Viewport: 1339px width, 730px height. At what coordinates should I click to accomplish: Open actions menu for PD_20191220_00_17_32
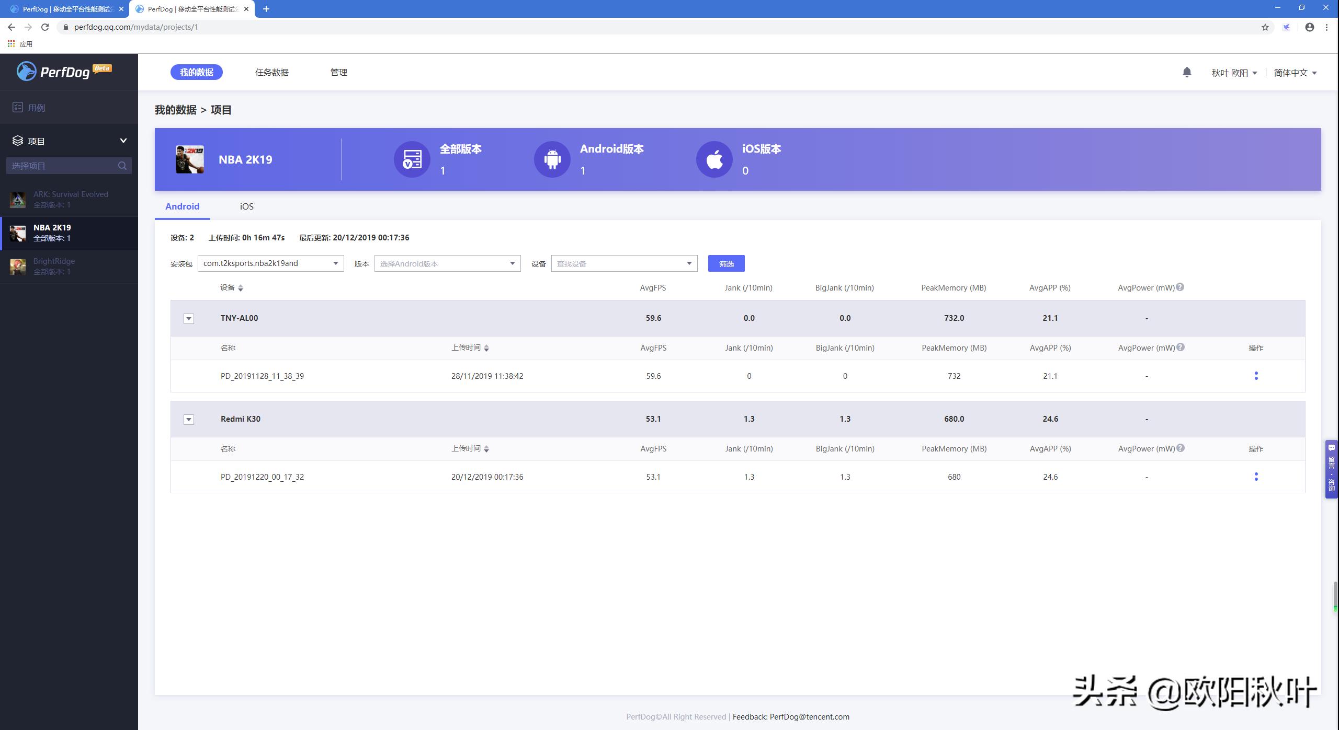click(x=1256, y=477)
